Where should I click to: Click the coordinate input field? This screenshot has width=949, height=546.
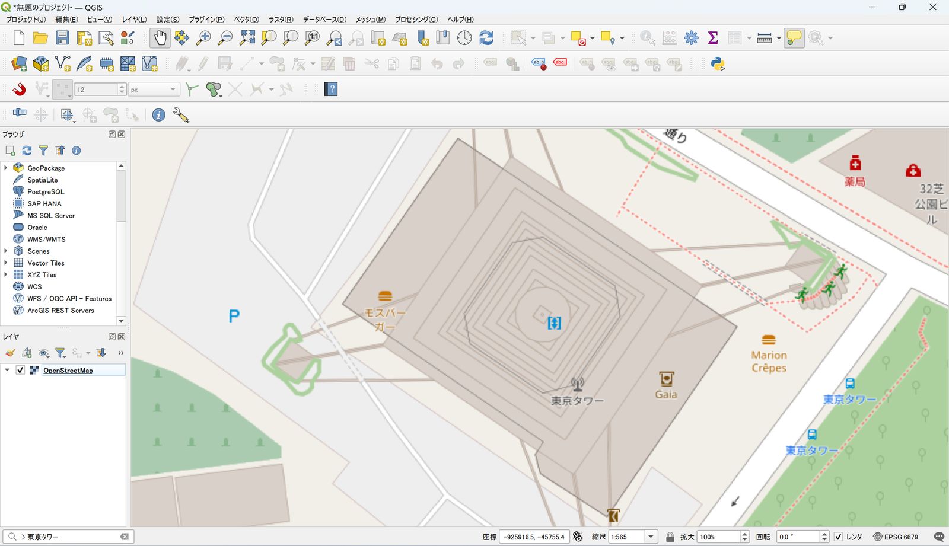click(534, 537)
